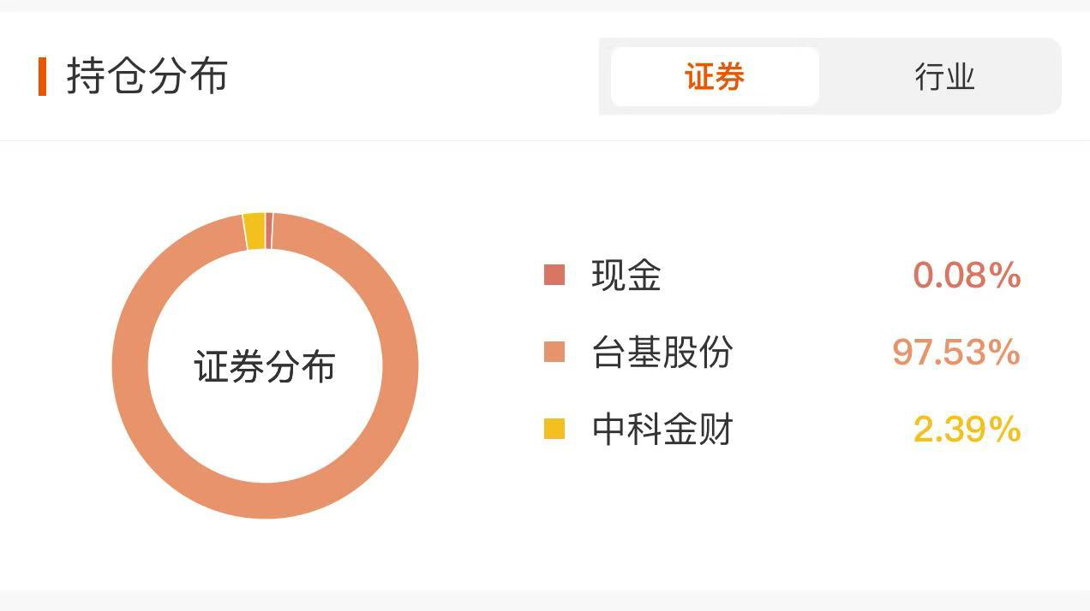Switch to the 证券 tab
Screen dimensions: 1090x611
[715, 77]
